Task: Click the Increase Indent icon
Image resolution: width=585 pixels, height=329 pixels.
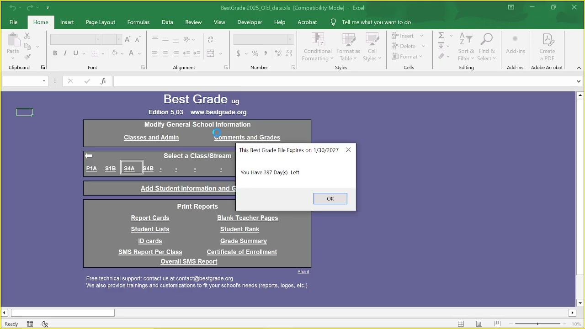Action: click(197, 53)
